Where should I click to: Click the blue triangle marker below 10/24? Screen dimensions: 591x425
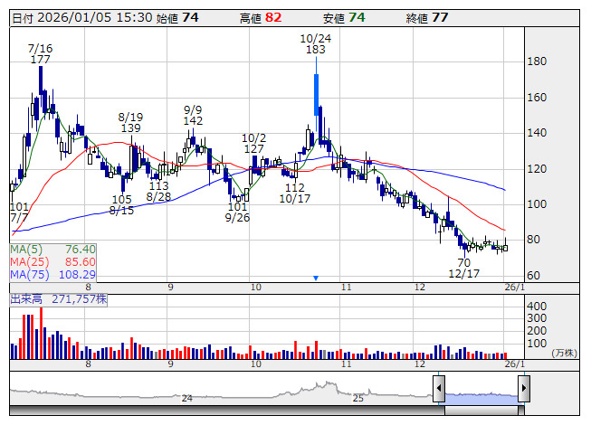click(x=316, y=279)
